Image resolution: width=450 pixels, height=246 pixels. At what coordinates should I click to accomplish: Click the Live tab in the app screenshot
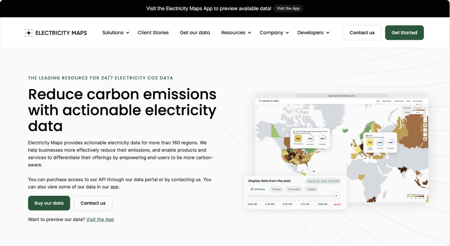[x=378, y=101]
